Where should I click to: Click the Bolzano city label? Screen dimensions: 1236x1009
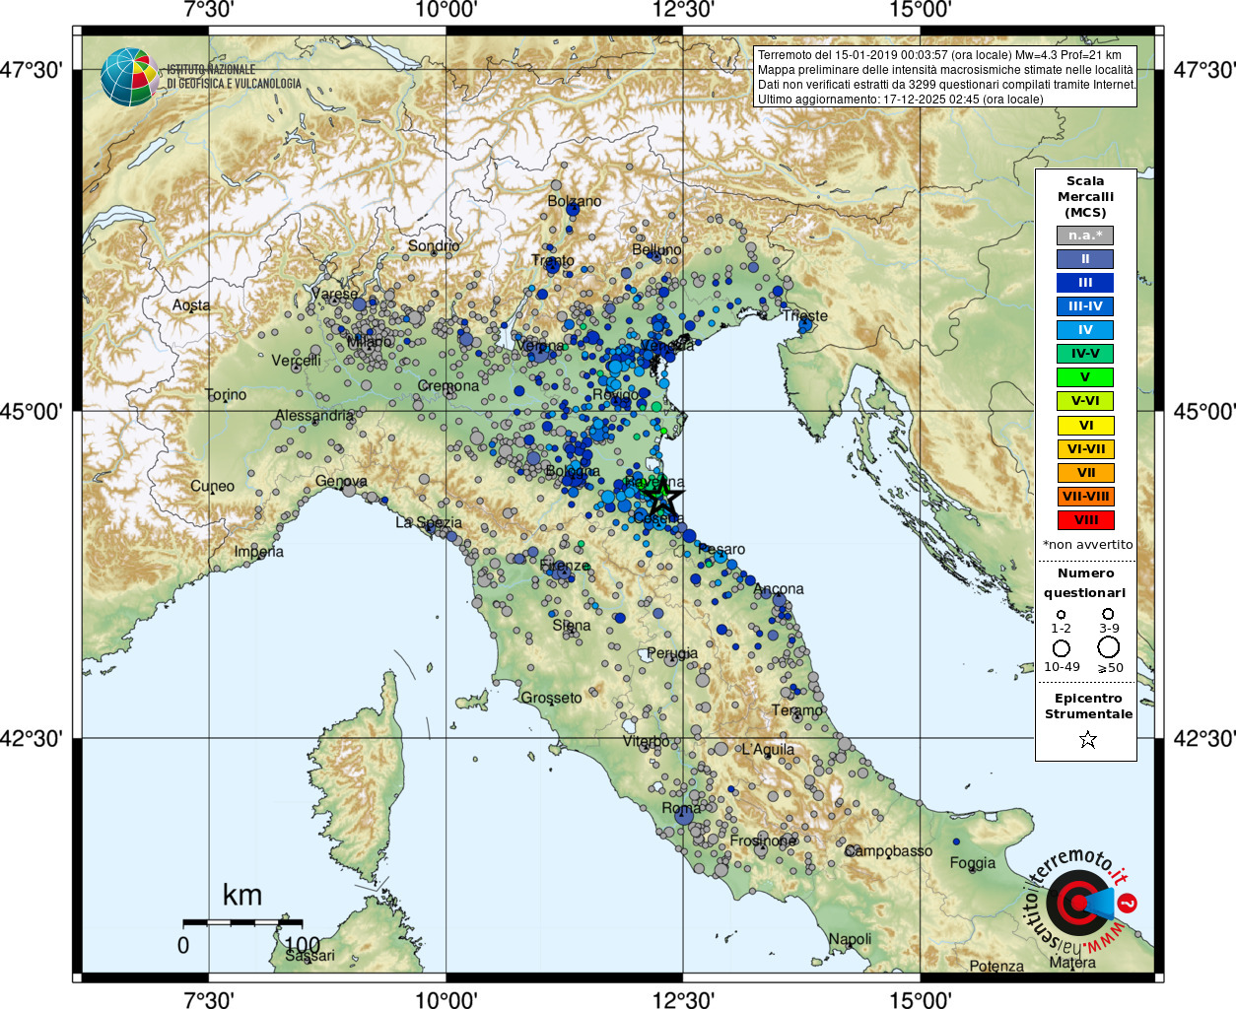tap(575, 201)
